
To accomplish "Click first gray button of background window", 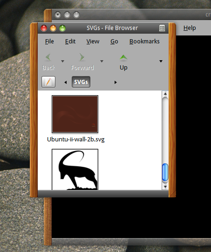I will click(58, 15).
